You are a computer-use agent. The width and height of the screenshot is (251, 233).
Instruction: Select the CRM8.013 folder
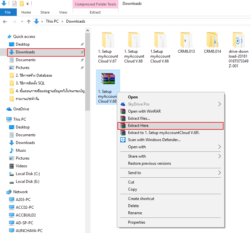(186, 43)
